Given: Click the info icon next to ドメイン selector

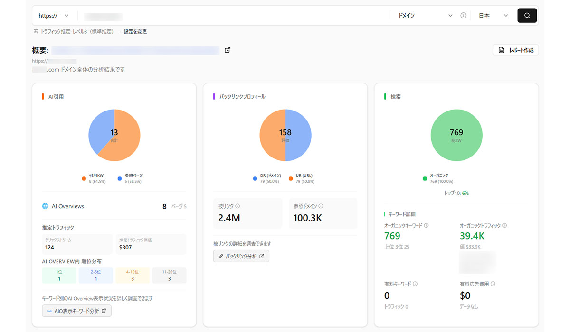Looking at the screenshot, I should 463,15.
